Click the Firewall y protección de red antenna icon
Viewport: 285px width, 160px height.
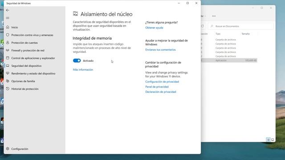click(x=8, y=50)
